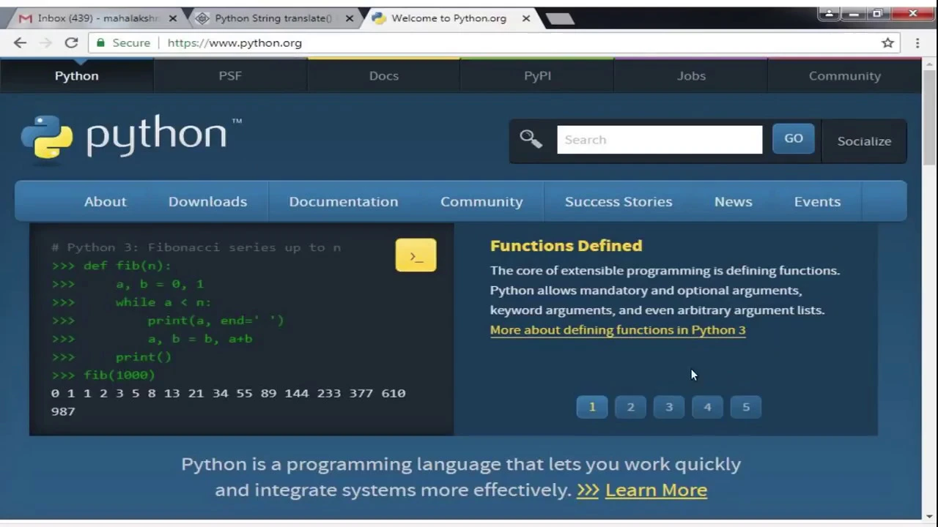Open the Downloads menu item
Image resolution: width=938 pixels, height=527 pixels.
point(207,201)
